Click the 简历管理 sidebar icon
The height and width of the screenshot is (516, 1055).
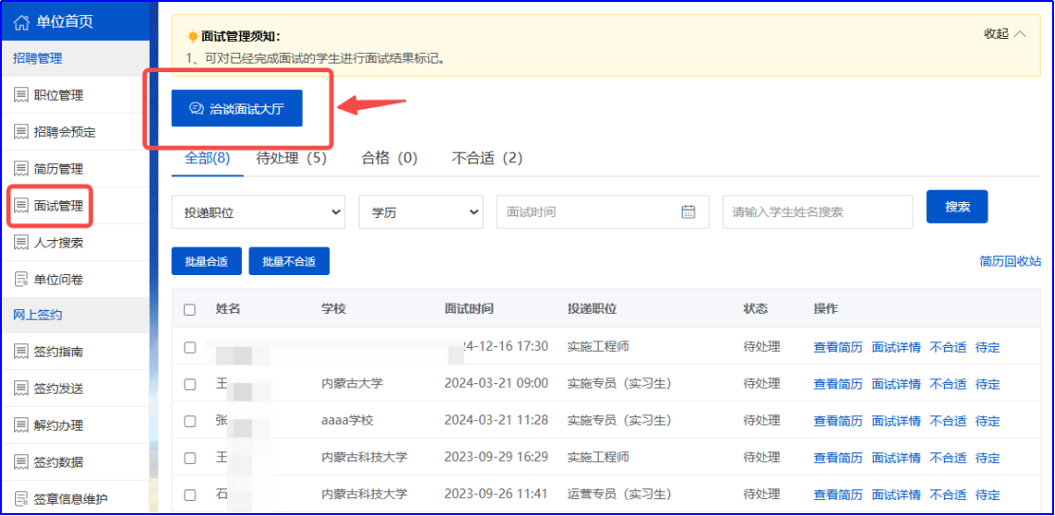coord(21,169)
